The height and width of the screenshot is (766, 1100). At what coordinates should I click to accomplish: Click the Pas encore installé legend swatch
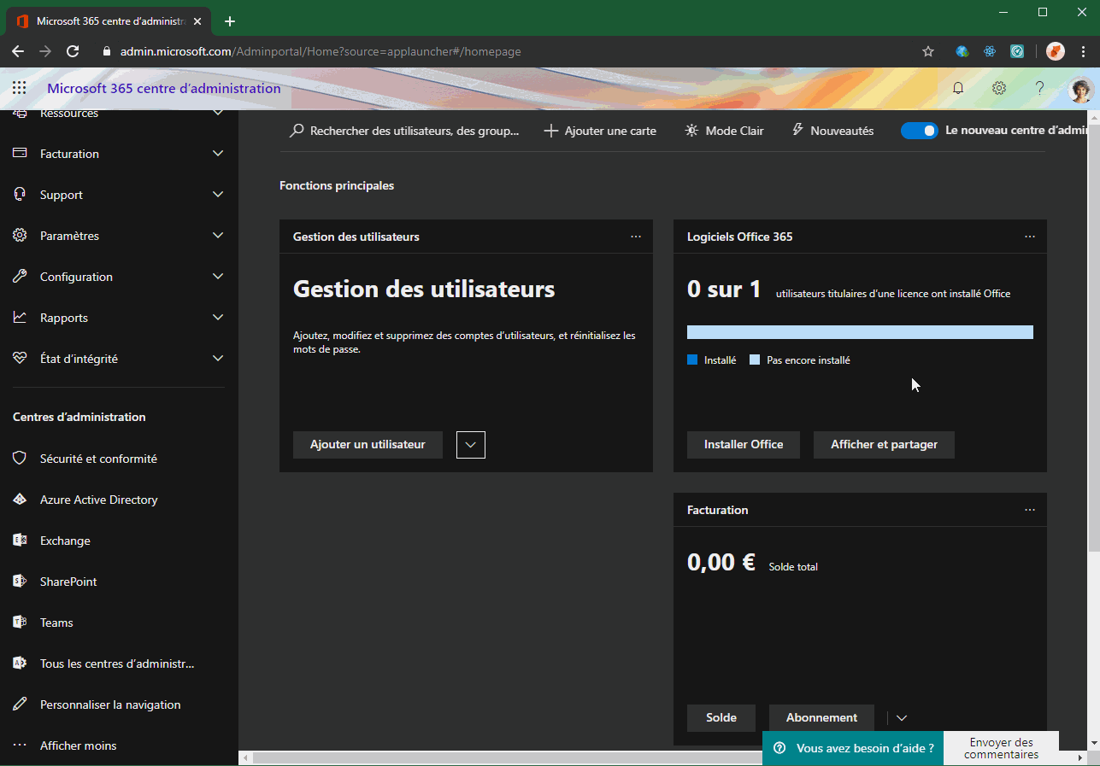(755, 360)
